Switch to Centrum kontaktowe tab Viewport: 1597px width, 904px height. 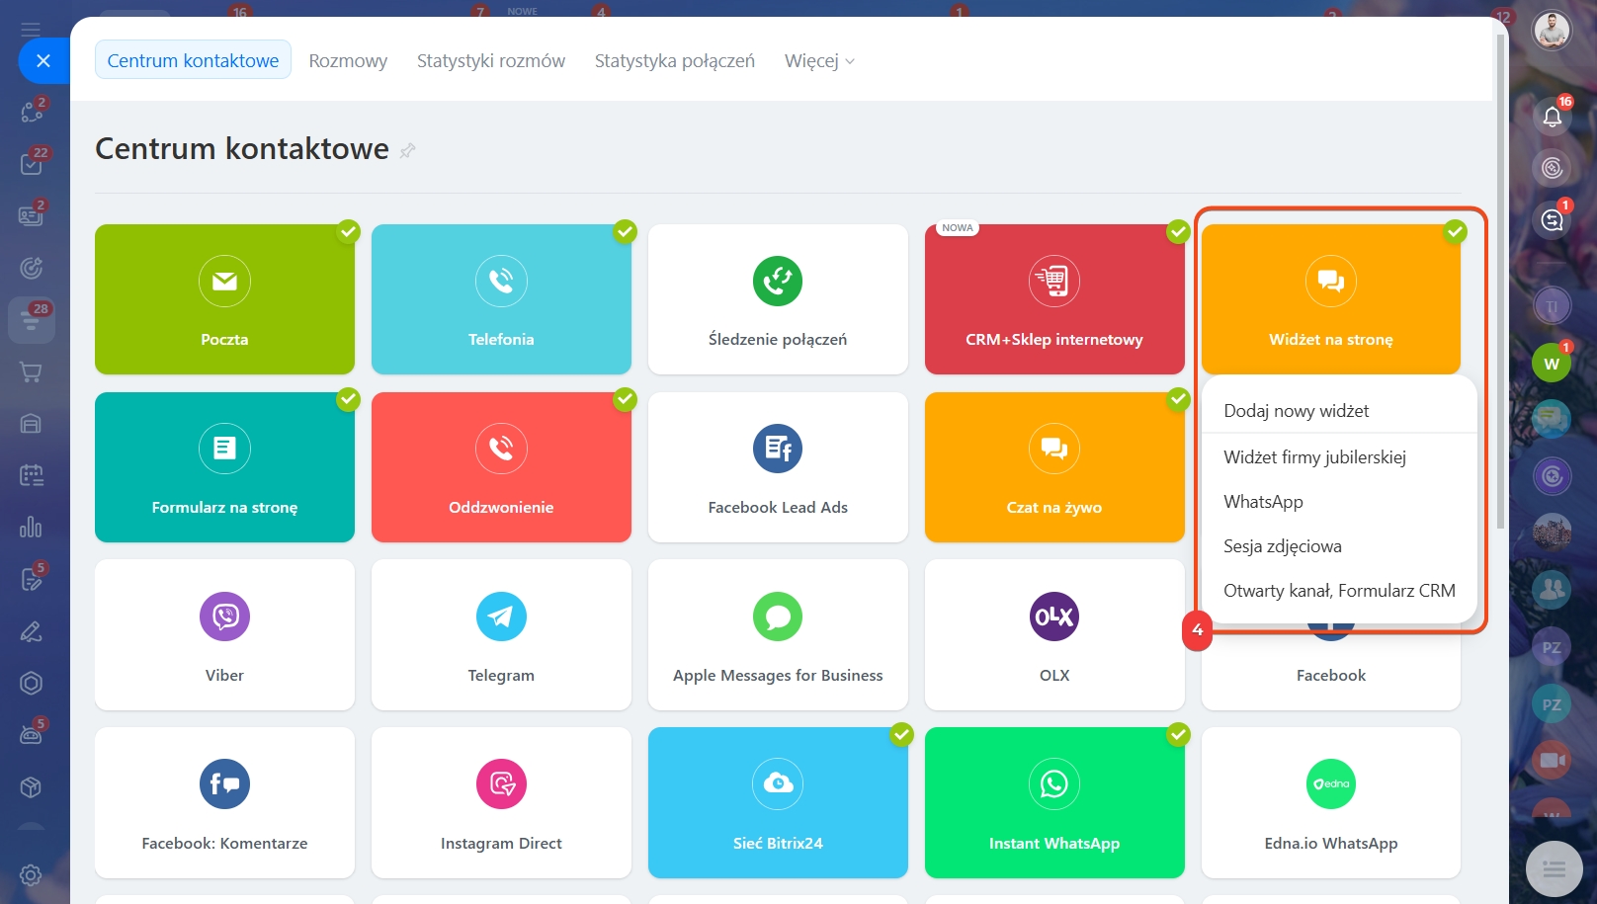pos(193,60)
